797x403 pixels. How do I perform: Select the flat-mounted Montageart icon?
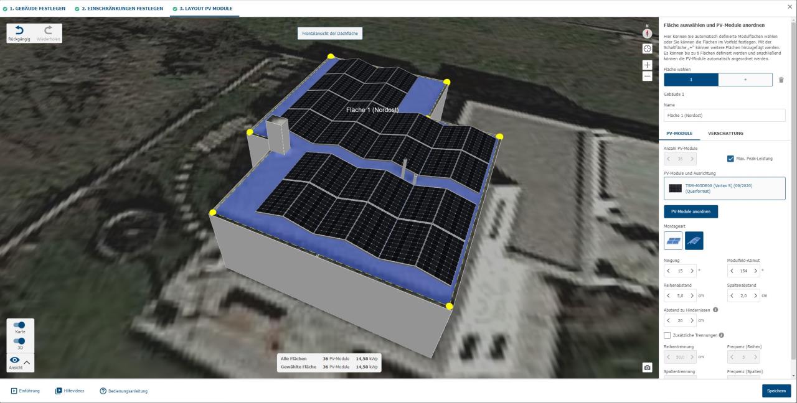tap(673, 241)
